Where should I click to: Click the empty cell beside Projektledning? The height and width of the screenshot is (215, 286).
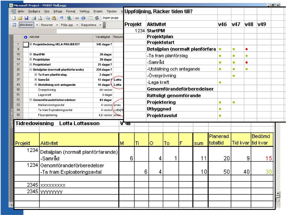26,44
